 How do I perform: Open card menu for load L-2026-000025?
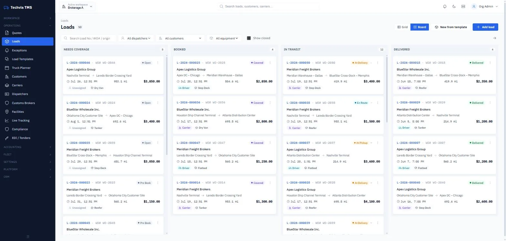(270, 63)
